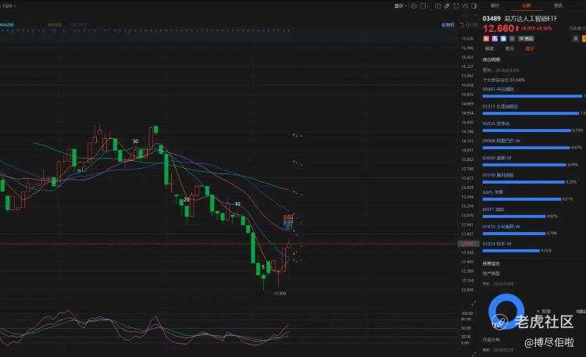Viewport: 586px width, 357px height.
Task: Open holding 00700 腾讯控股
Action: (498, 175)
